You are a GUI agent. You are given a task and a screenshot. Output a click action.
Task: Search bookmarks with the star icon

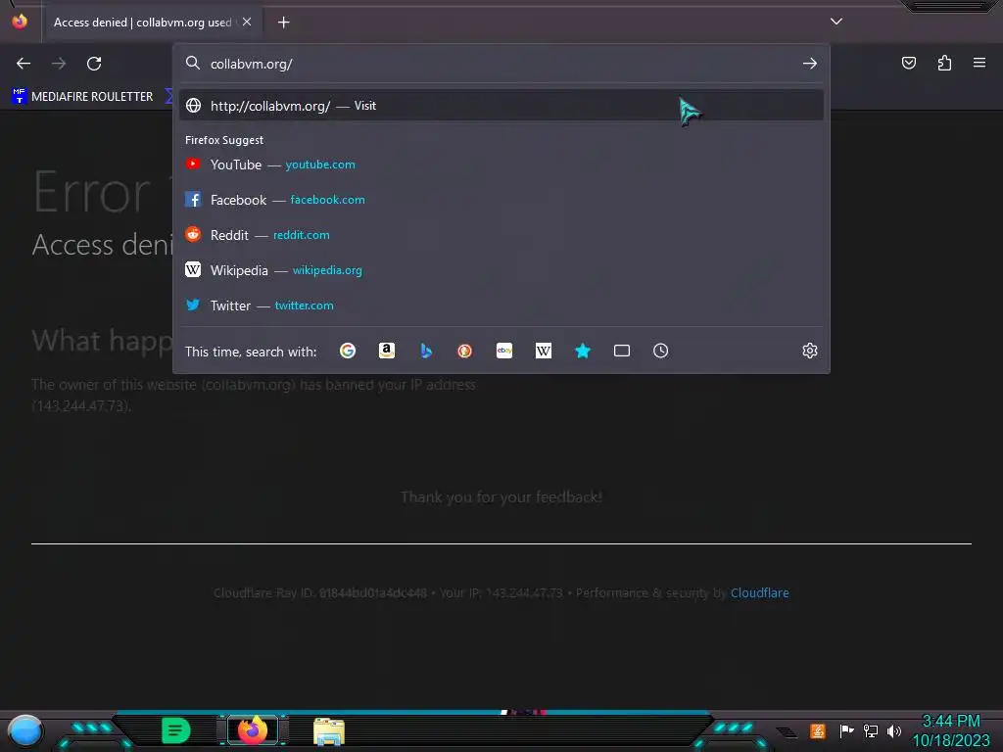pyautogui.click(x=583, y=351)
